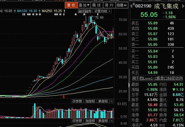Image resolution: width=185 pixels, height=127 pixels.
Task: Toggle 简约 simplified view
Action: click(x=109, y=5)
